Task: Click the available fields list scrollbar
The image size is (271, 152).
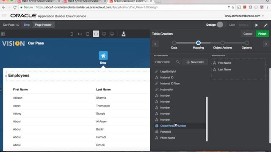Action: coord(207,119)
